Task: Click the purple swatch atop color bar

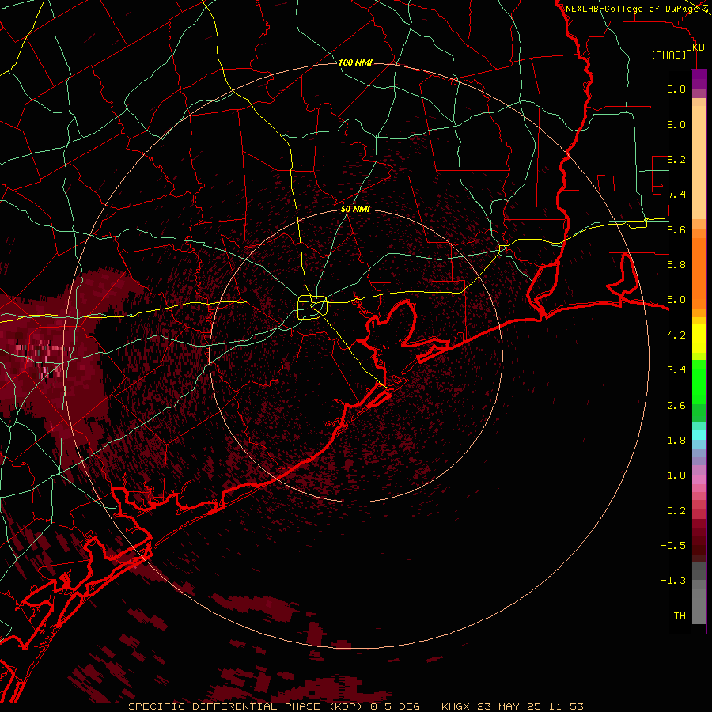Action: (x=699, y=79)
